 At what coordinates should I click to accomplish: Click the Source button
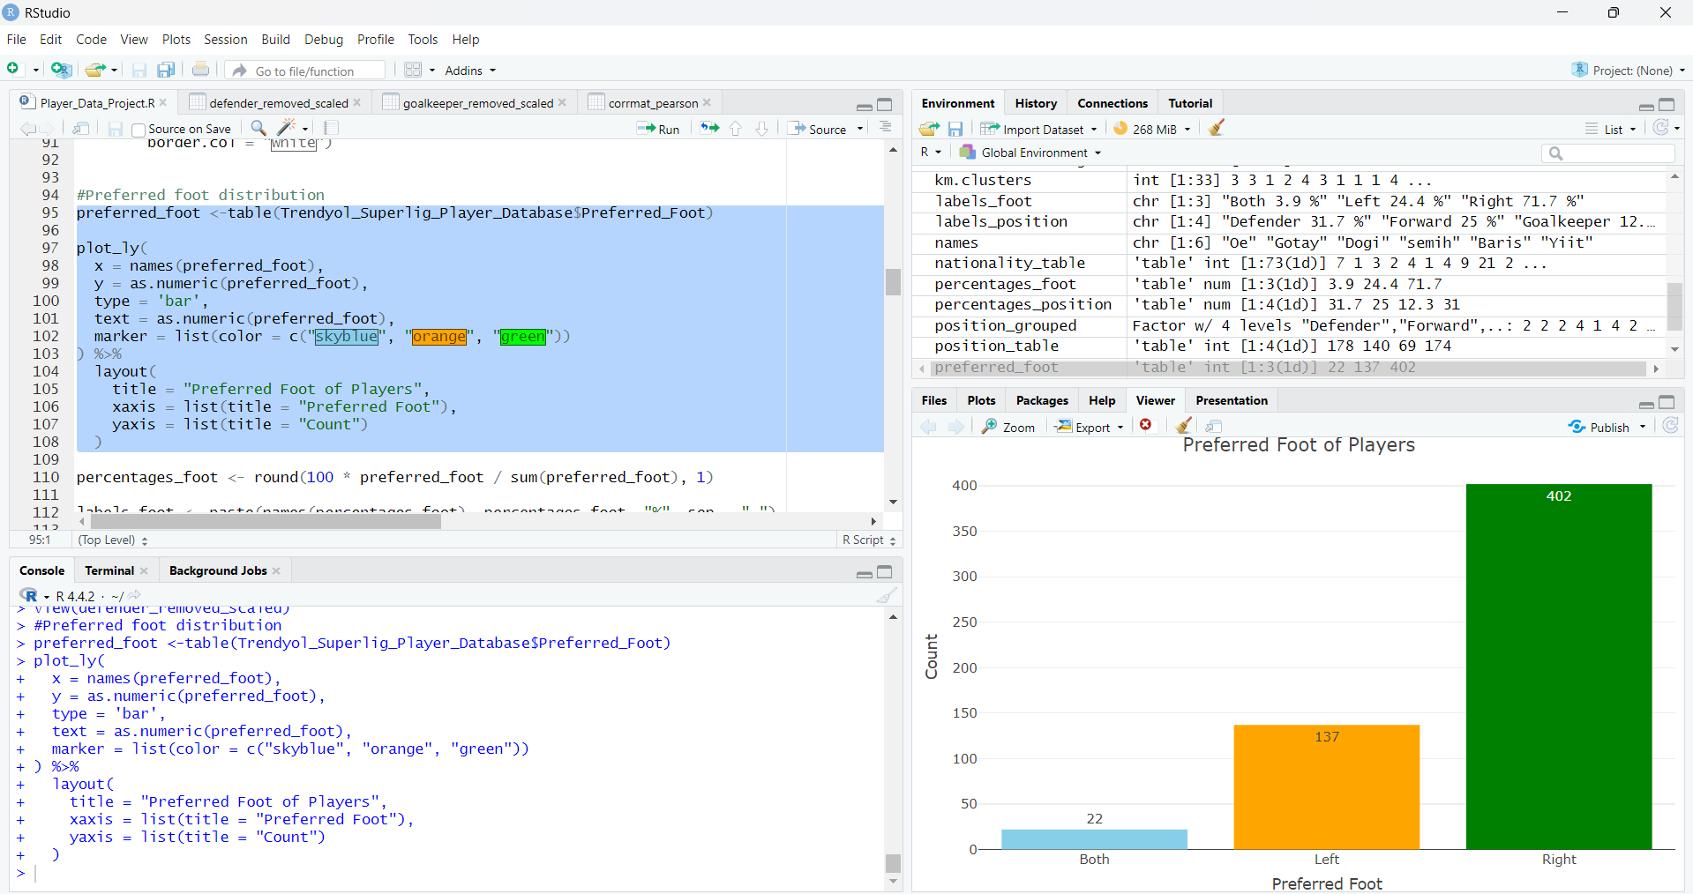[818, 129]
